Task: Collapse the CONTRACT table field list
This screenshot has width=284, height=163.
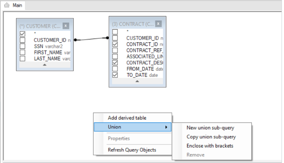Action: 137,81
